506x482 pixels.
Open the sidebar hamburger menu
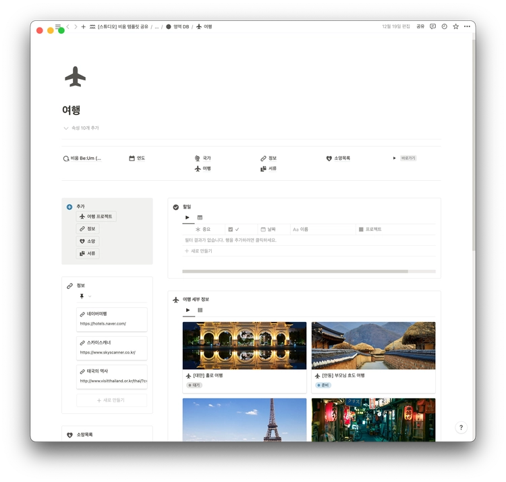[58, 27]
